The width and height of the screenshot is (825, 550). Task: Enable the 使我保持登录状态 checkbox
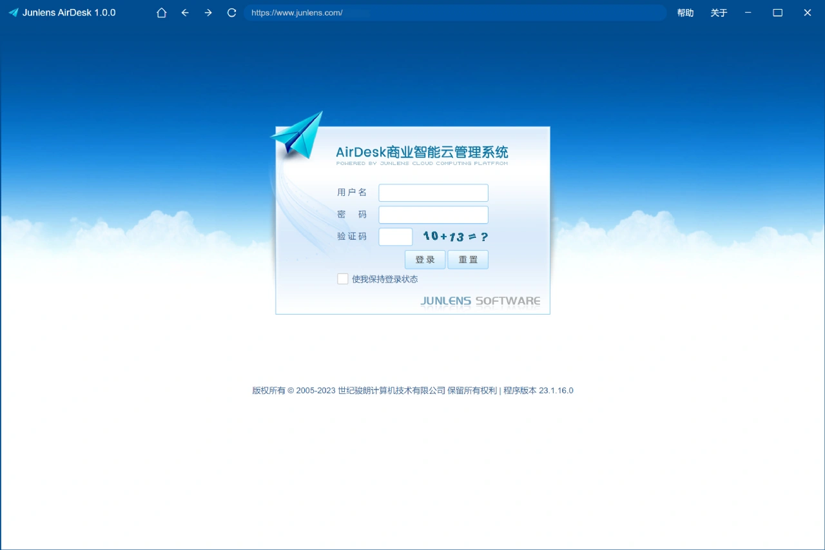point(343,279)
